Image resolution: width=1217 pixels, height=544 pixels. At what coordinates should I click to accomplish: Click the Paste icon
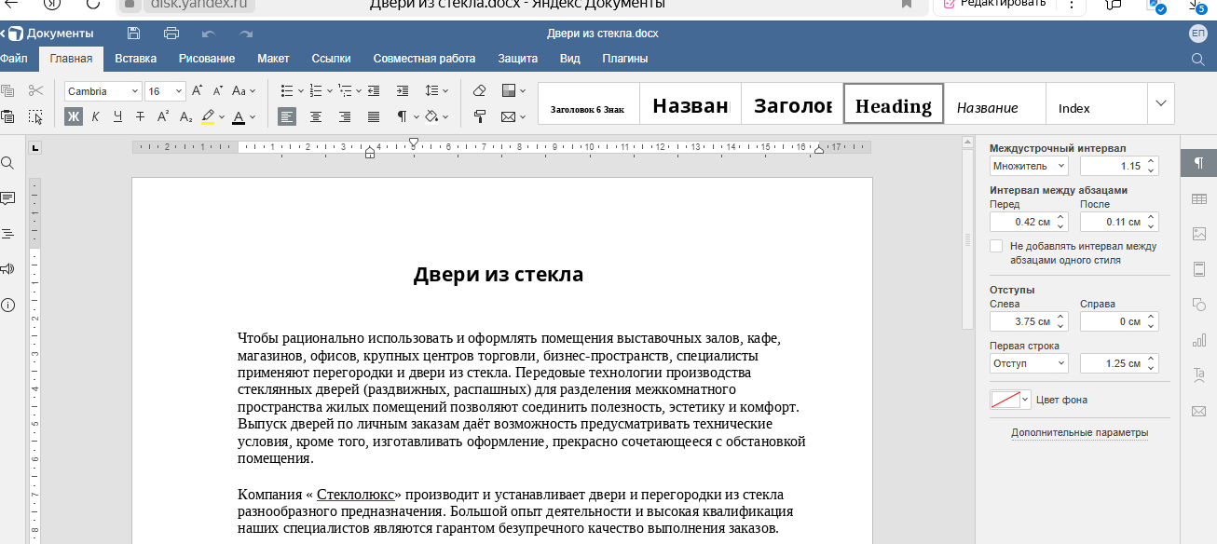7,116
